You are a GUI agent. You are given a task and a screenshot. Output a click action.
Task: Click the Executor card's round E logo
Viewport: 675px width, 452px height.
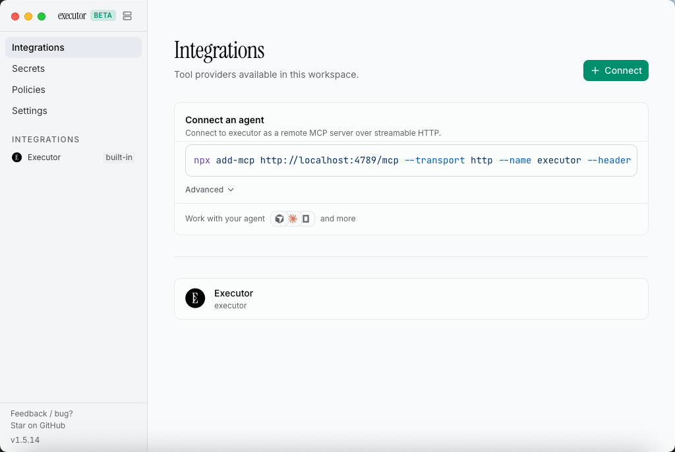point(195,298)
